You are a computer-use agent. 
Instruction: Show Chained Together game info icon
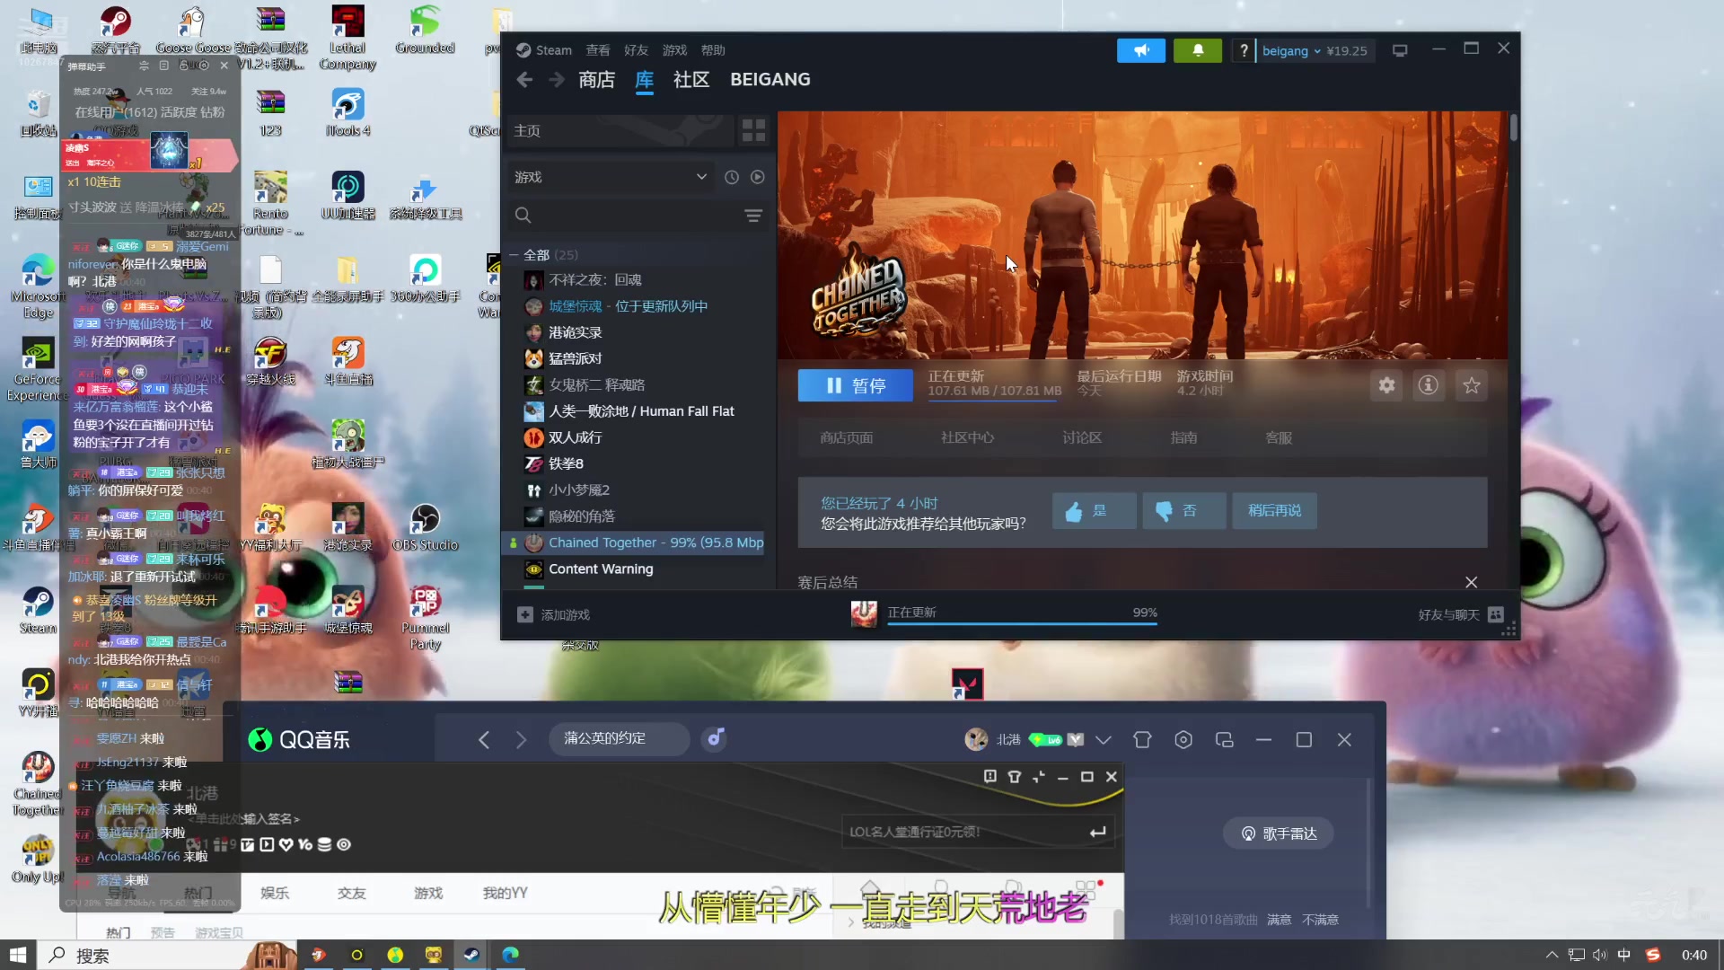coord(1428,385)
